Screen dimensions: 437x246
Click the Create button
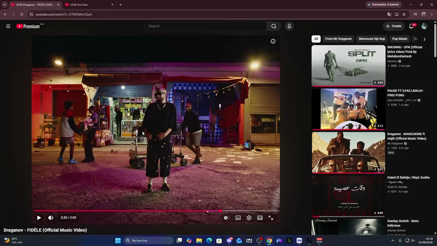[x=394, y=26]
